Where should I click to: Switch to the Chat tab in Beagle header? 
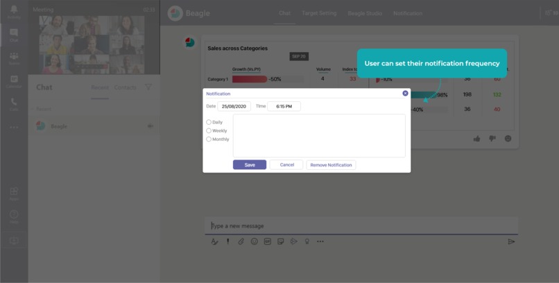[284, 13]
